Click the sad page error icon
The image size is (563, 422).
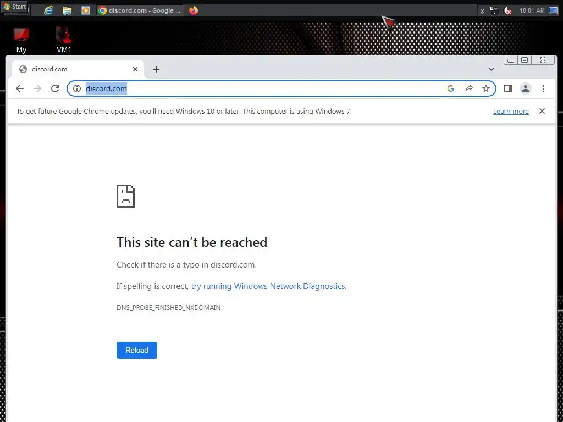pos(126,196)
